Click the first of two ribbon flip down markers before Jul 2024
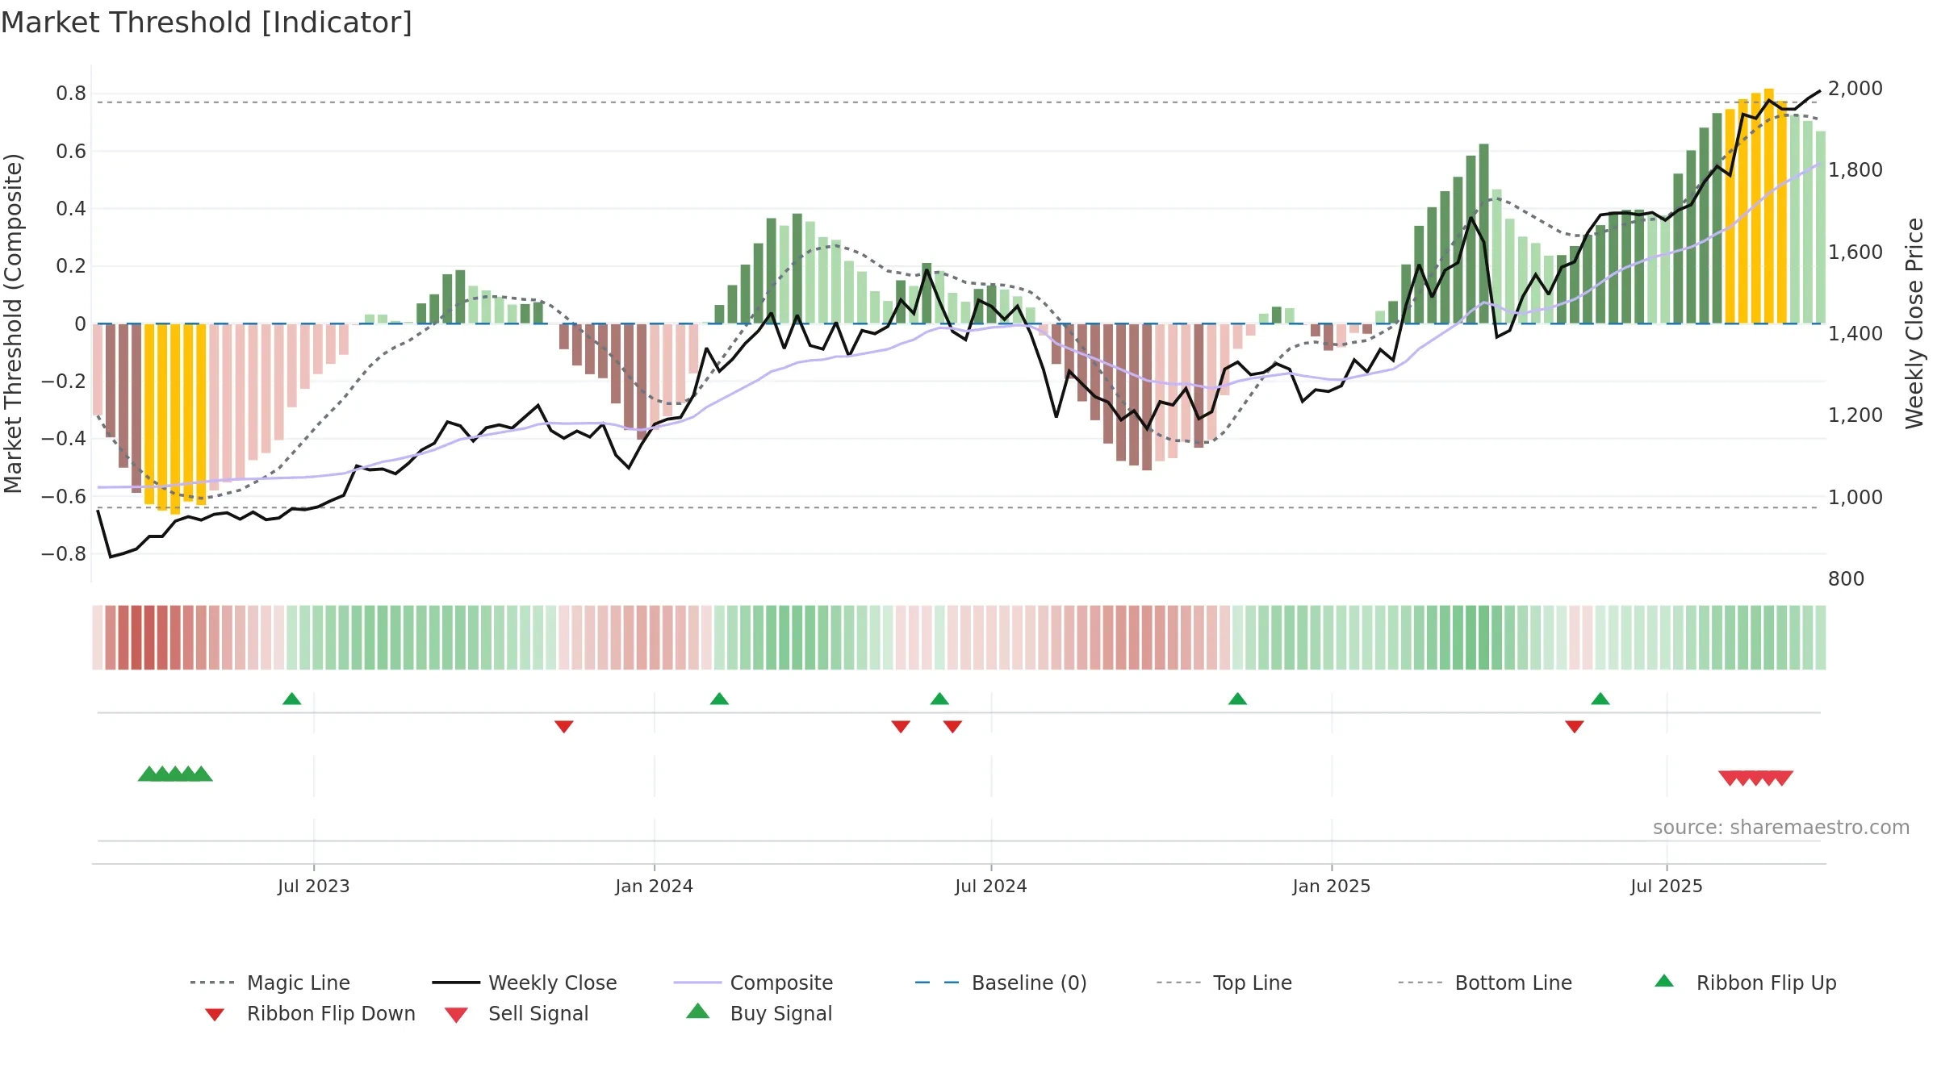This screenshot has width=1937, height=1089. 901,727
